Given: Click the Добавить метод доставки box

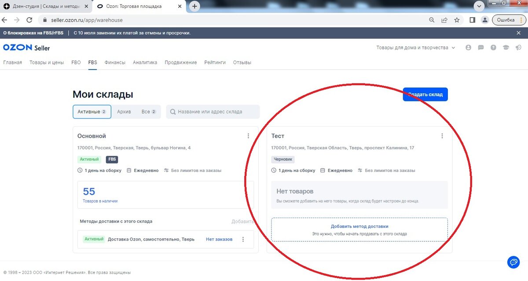Looking at the screenshot, I should click(x=359, y=230).
